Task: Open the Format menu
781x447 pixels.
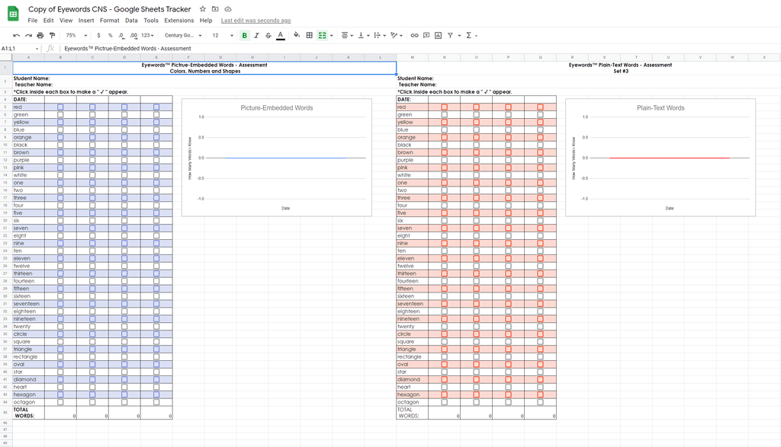Action: coord(110,21)
